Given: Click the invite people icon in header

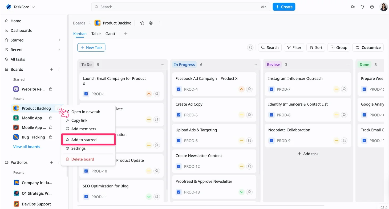Looking at the screenshot, I should (x=353, y=7).
